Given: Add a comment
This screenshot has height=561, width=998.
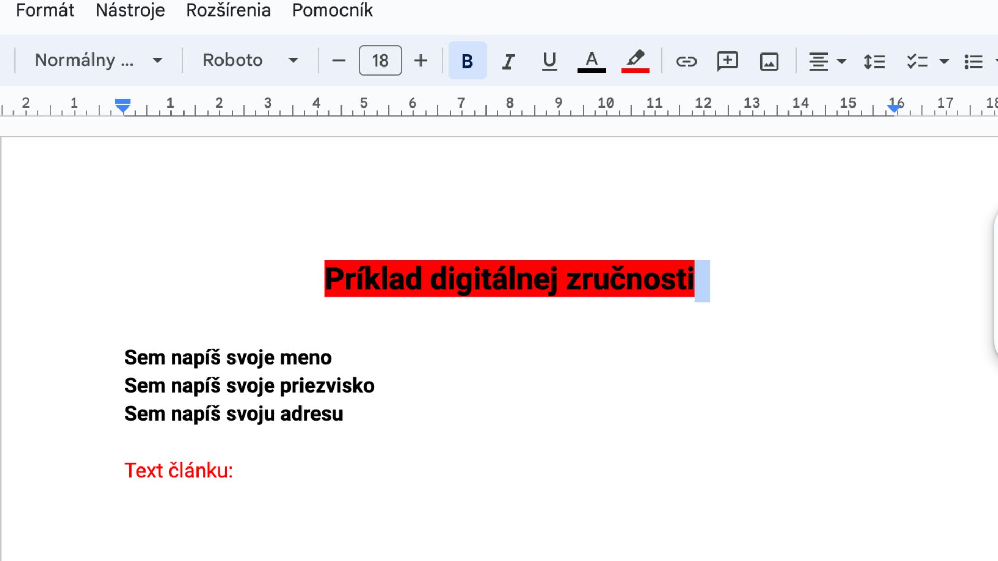Looking at the screenshot, I should (x=727, y=61).
